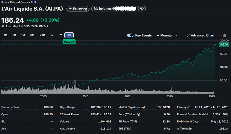Select the 1Y time range
The width and height of the screenshot is (231, 134).
click(x=52, y=35)
